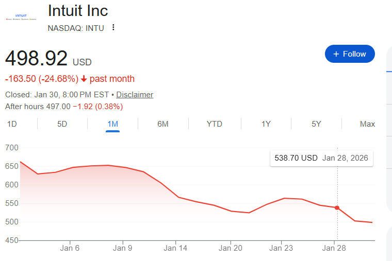Click the Follow button
The height and width of the screenshot is (261, 392).
[x=350, y=54]
